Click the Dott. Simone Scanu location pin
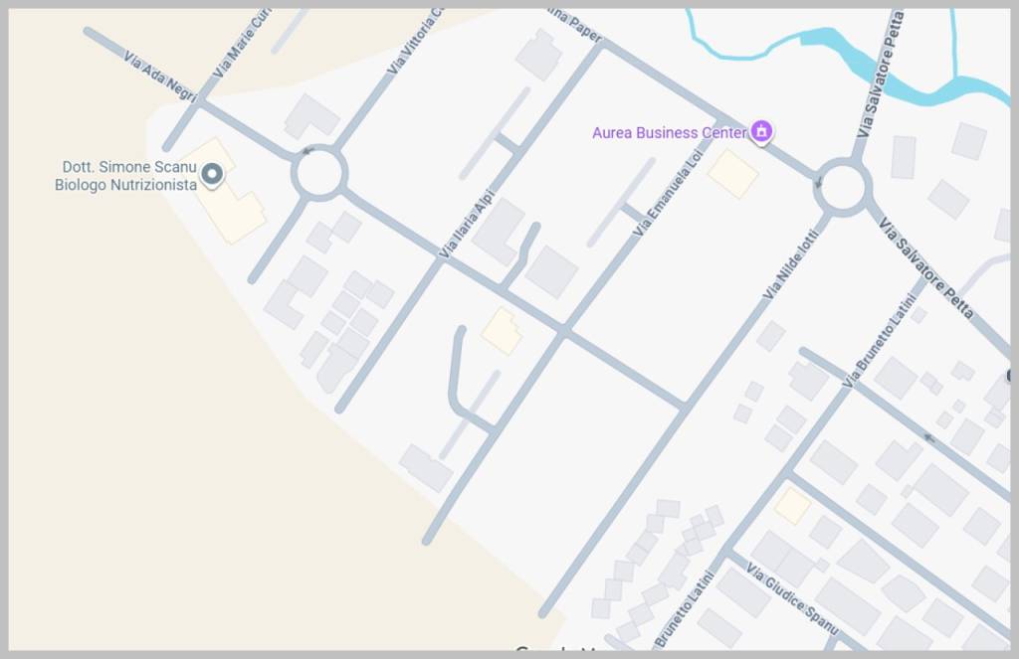1019x659 pixels. pyautogui.click(x=212, y=175)
